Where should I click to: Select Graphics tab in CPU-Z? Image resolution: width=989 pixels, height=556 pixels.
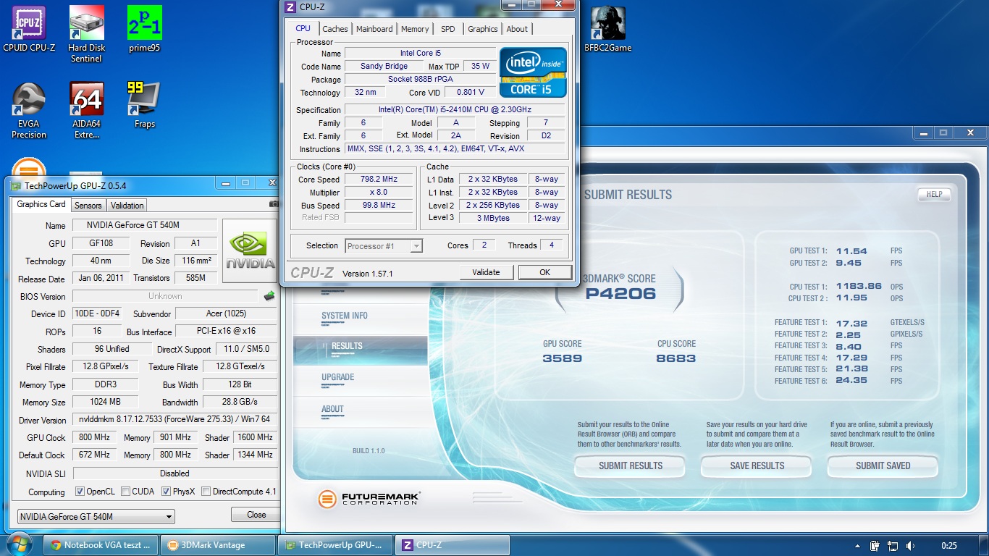[x=482, y=29]
